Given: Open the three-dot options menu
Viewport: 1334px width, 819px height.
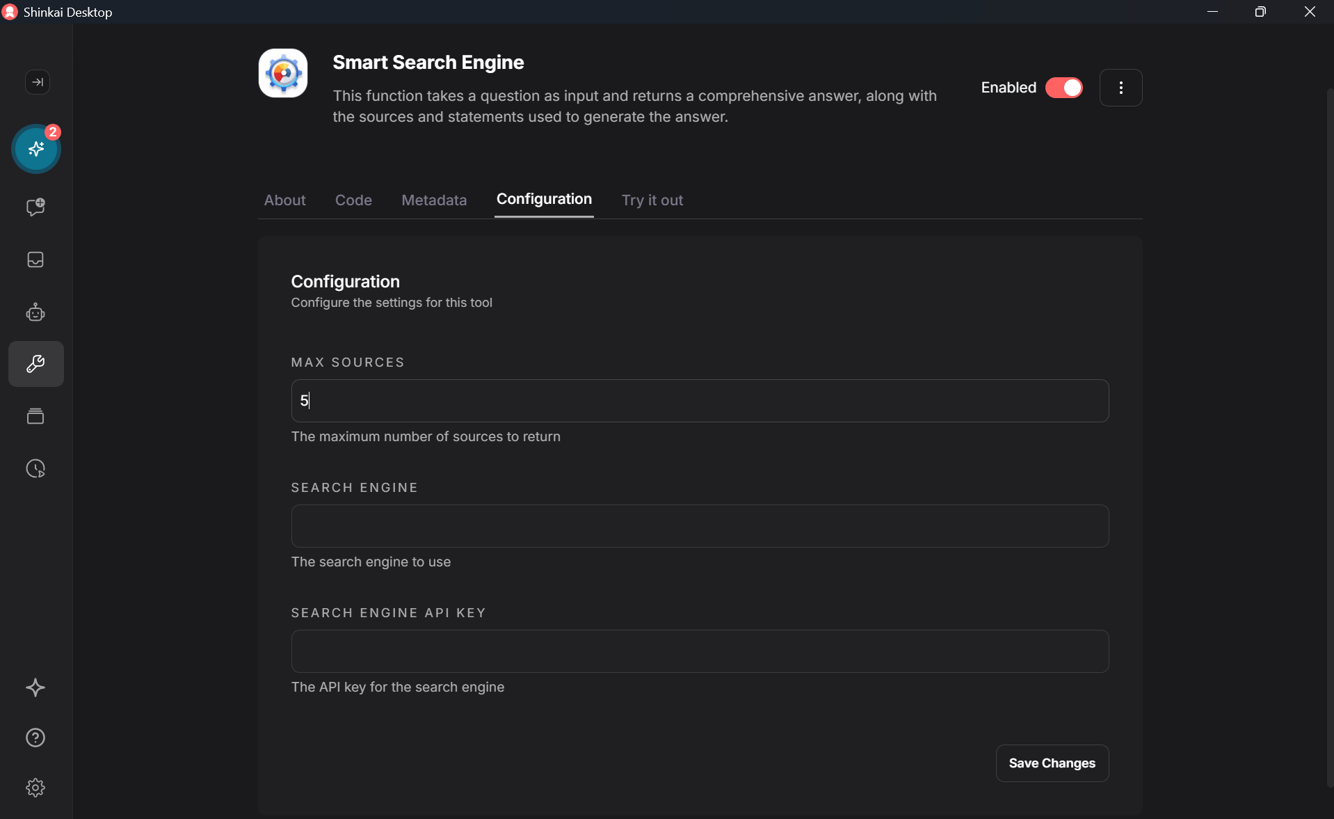Looking at the screenshot, I should 1120,88.
